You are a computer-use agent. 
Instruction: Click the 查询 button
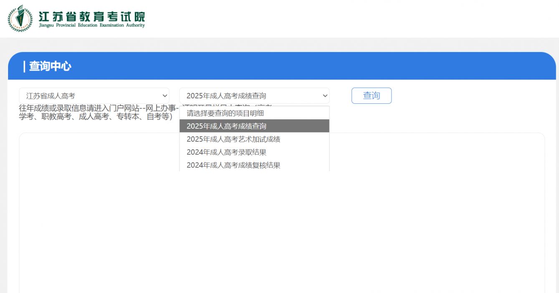(371, 95)
